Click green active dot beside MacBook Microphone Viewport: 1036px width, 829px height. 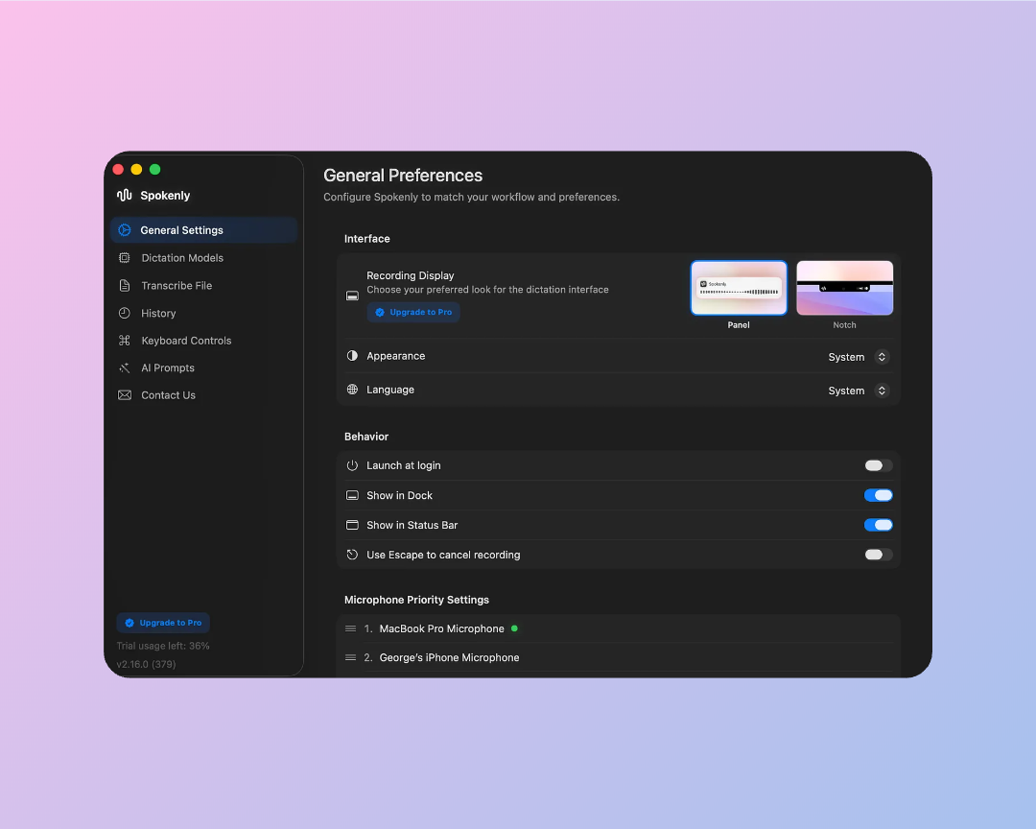[x=515, y=628]
